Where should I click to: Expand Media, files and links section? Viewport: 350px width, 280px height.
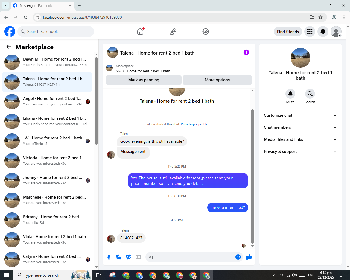(300, 139)
